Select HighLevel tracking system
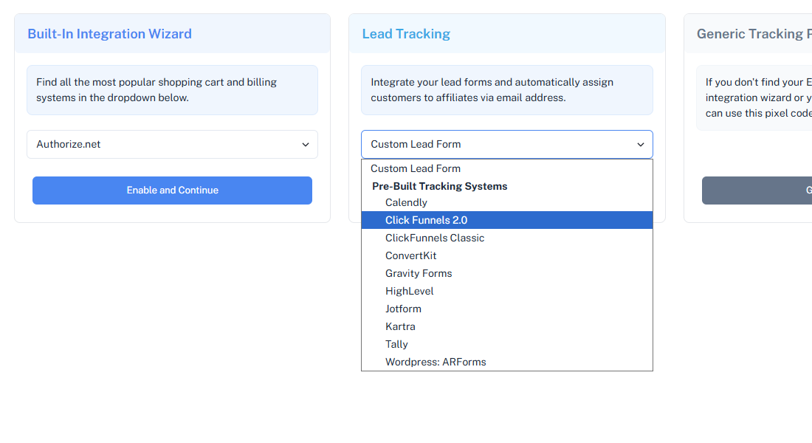Viewport: 812px width, 443px height. 409,290
